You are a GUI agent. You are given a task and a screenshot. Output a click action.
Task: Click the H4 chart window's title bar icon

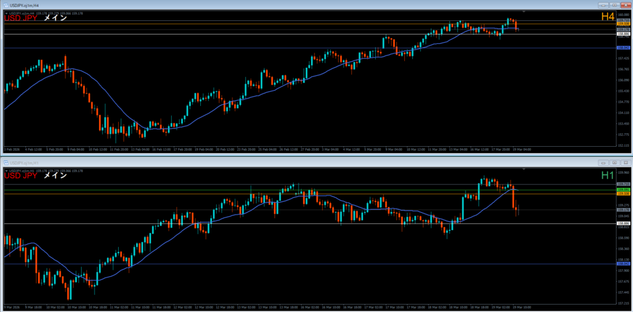click(x=7, y=5)
